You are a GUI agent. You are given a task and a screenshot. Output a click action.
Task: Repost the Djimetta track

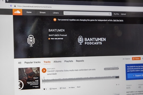click(x=53, y=89)
